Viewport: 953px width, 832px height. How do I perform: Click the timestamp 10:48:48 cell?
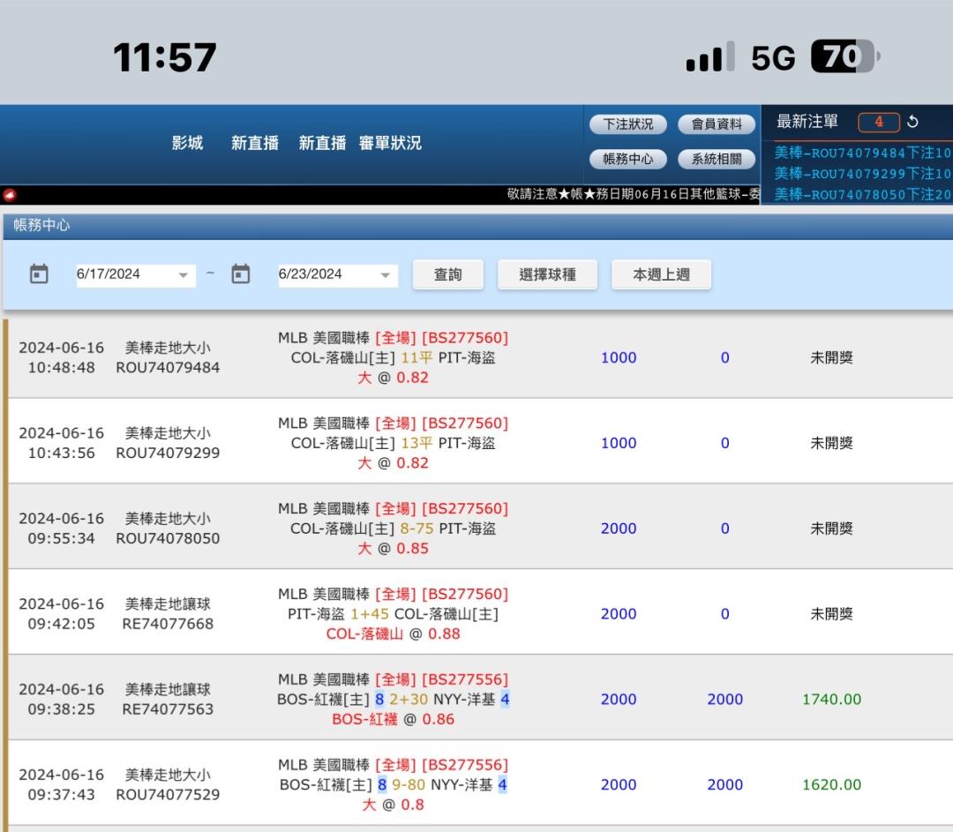tap(62, 368)
